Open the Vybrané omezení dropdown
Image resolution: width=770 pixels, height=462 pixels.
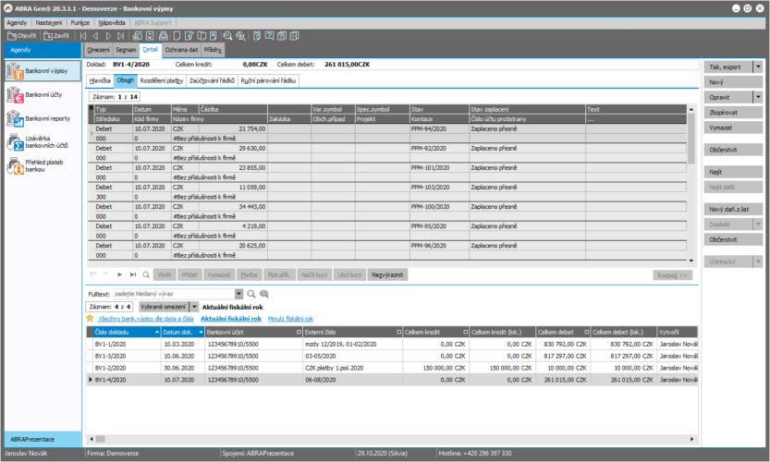click(x=195, y=306)
